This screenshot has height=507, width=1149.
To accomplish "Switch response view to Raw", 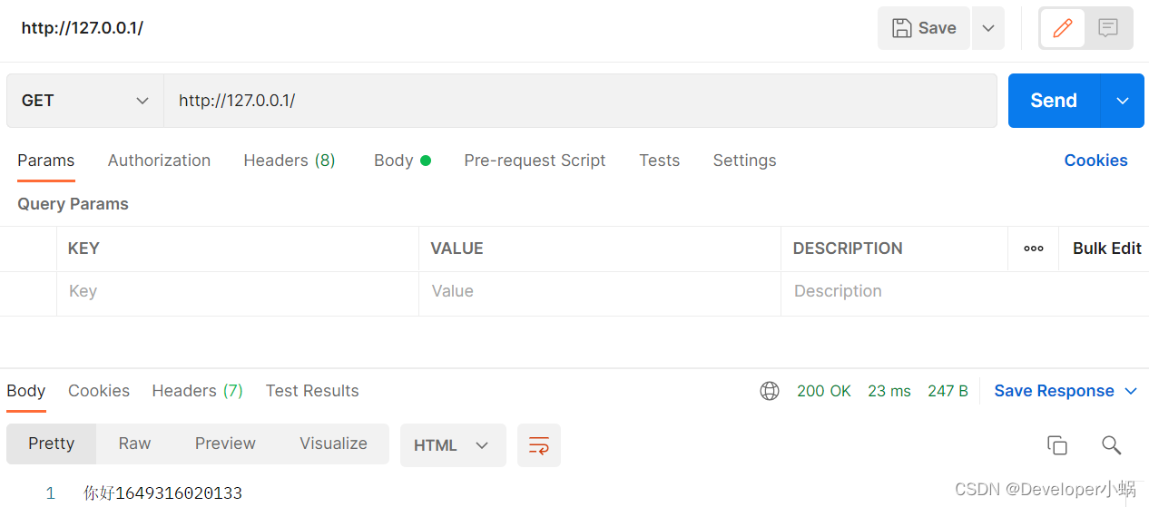I will click(134, 444).
